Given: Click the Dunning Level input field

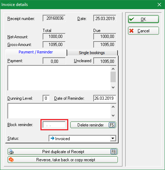Looking at the screenshot, I should point(46,98).
